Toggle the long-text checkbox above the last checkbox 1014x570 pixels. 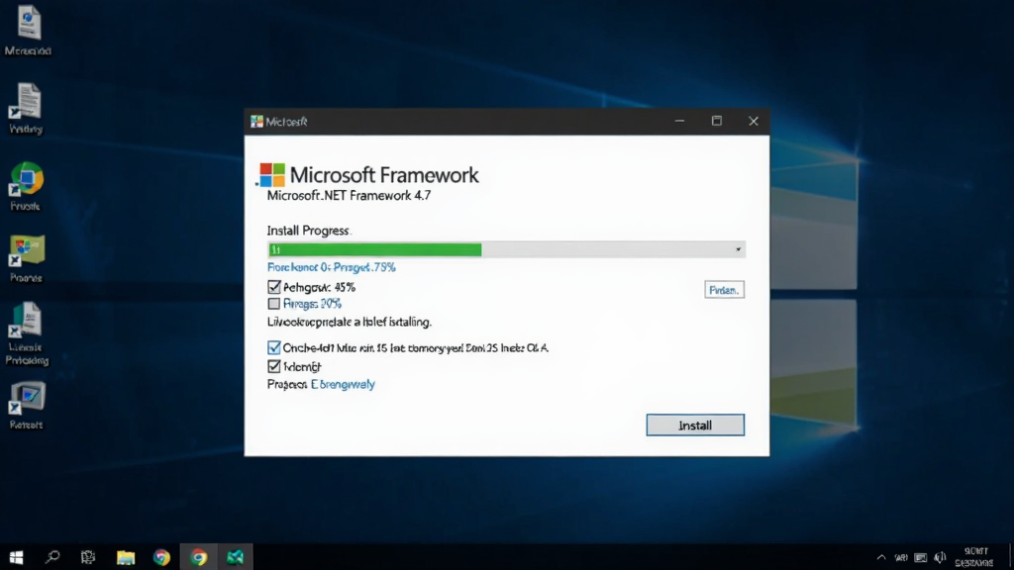[274, 347]
